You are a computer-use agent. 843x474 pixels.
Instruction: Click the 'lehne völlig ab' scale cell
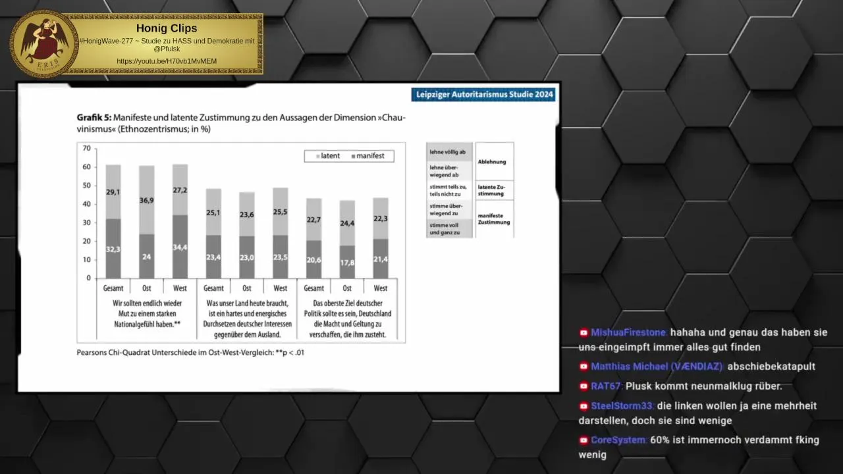coord(449,152)
